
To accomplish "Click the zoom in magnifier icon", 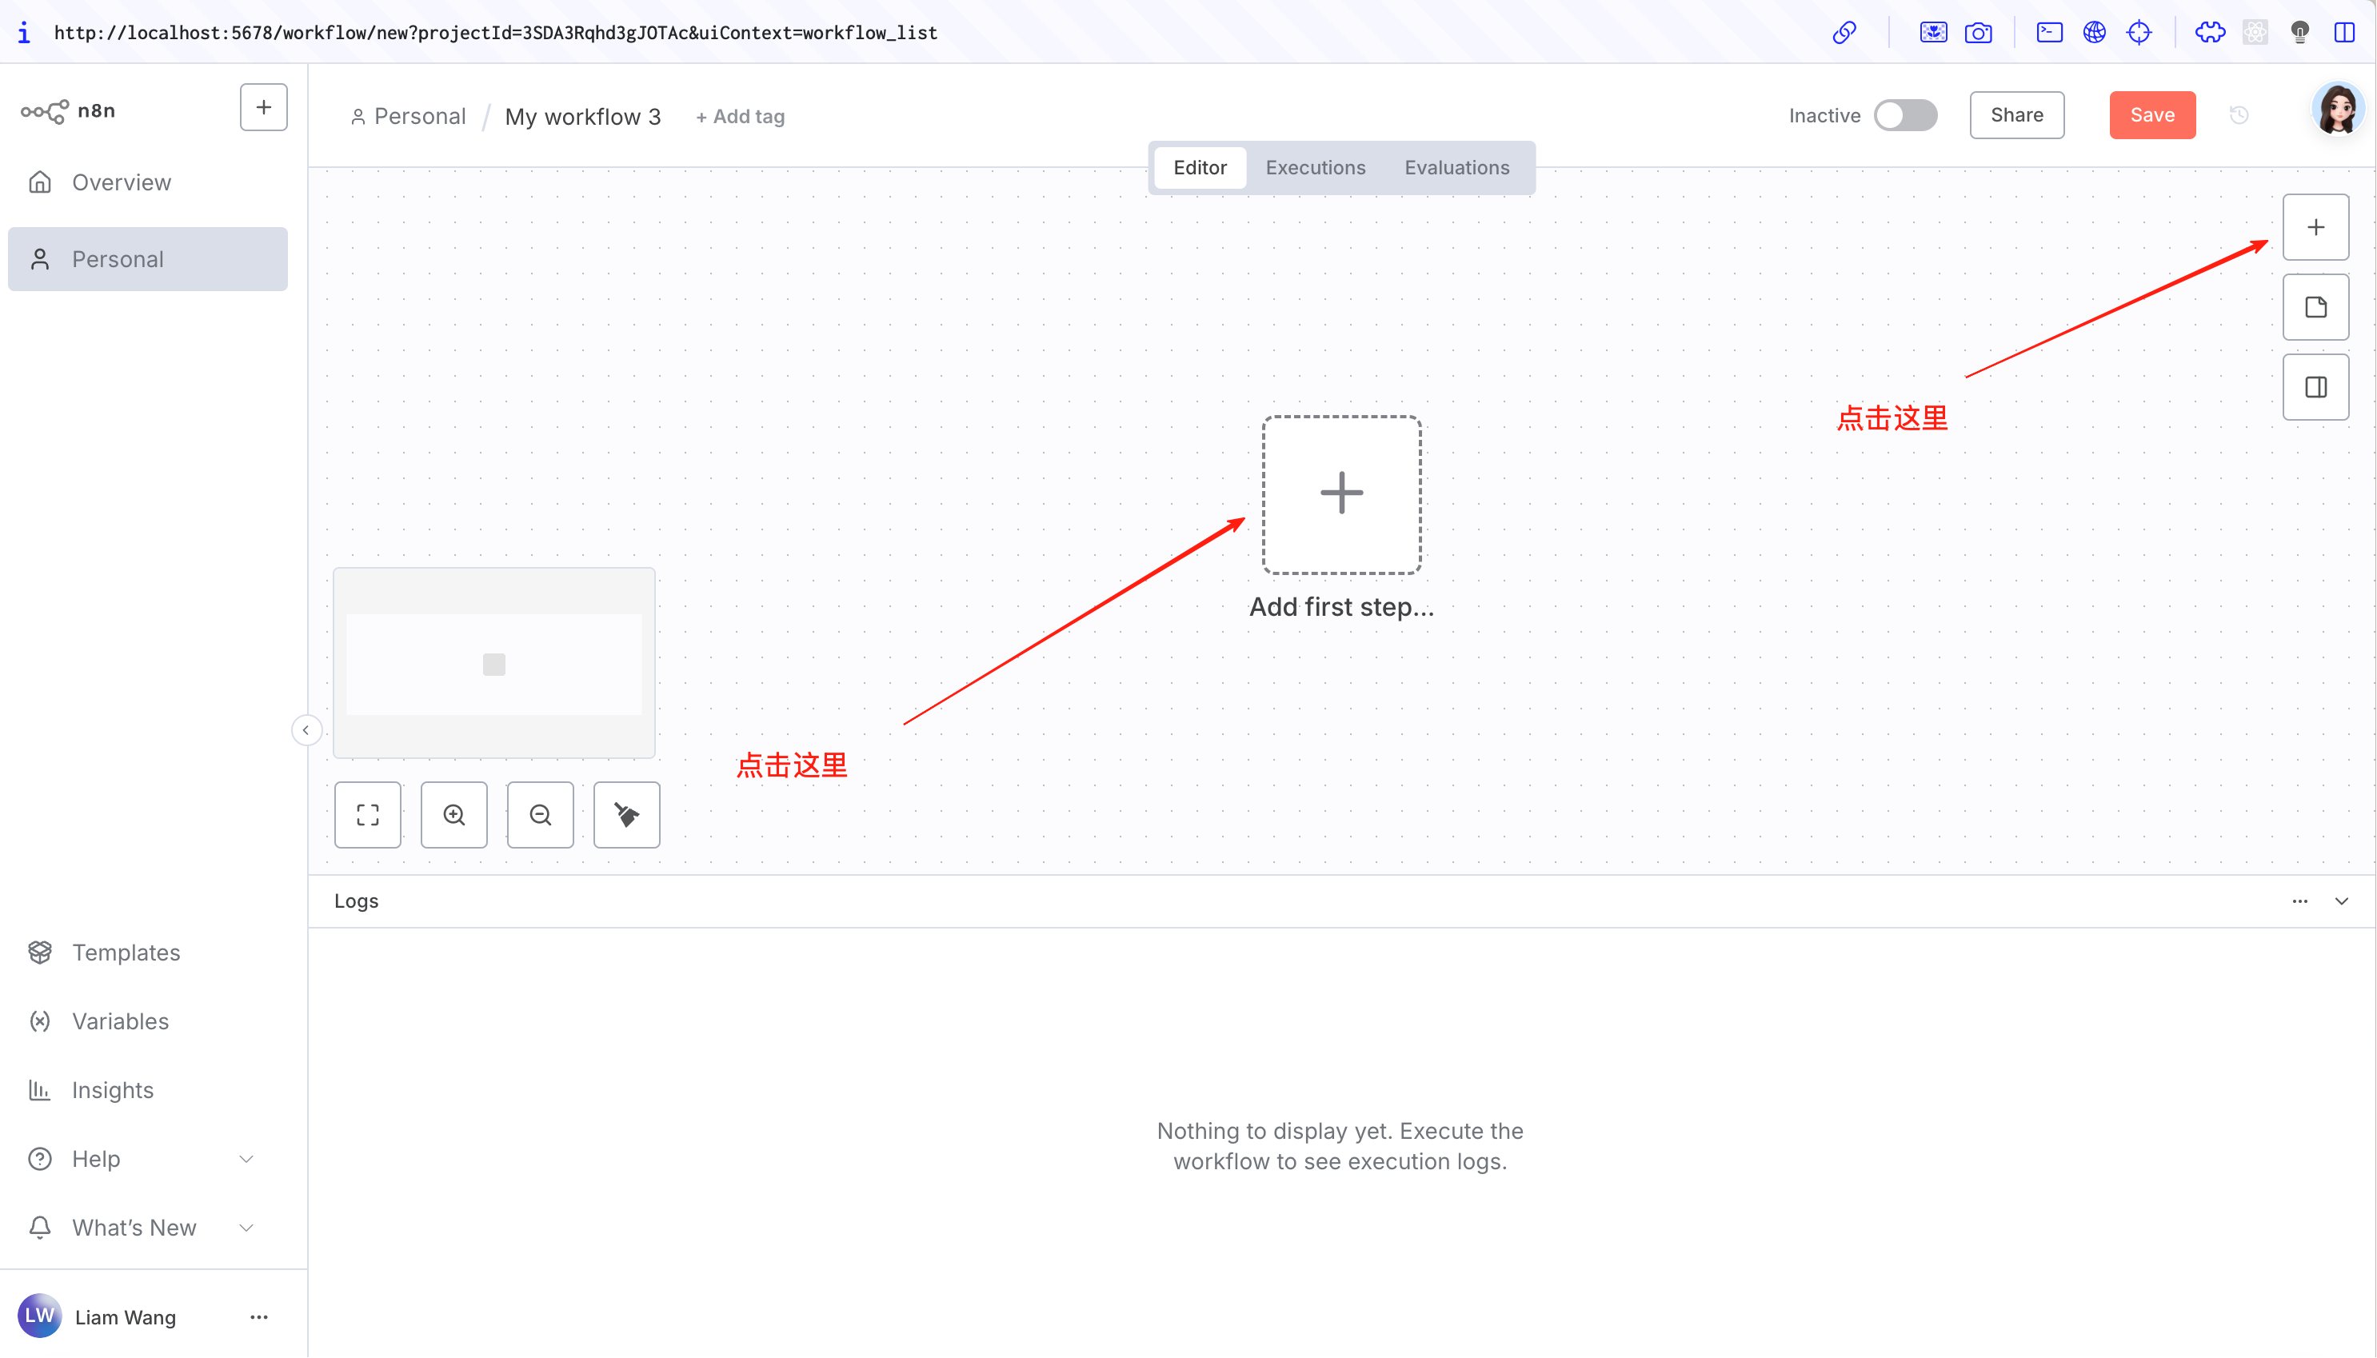I will point(454,814).
